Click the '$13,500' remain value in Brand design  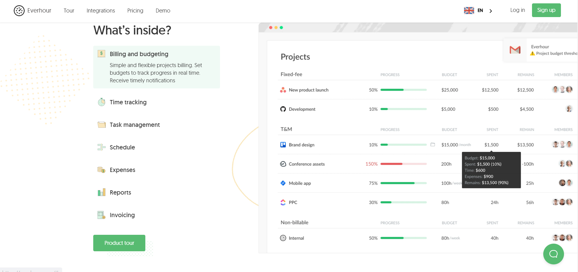click(x=526, y=145)
